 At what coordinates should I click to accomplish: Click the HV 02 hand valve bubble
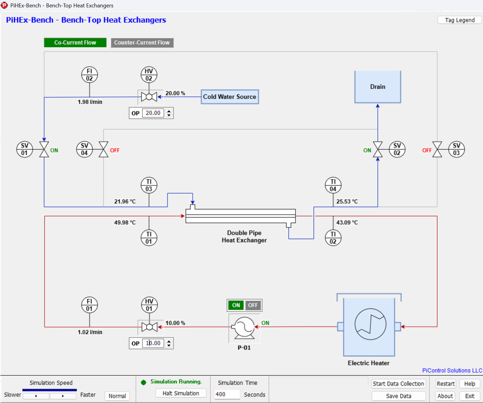pyautogui.click(x=149, y=75)
